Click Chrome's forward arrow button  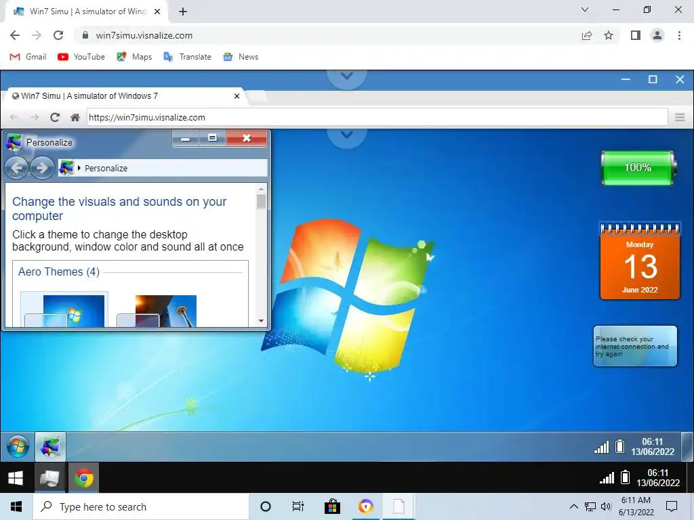pos(37,35)
